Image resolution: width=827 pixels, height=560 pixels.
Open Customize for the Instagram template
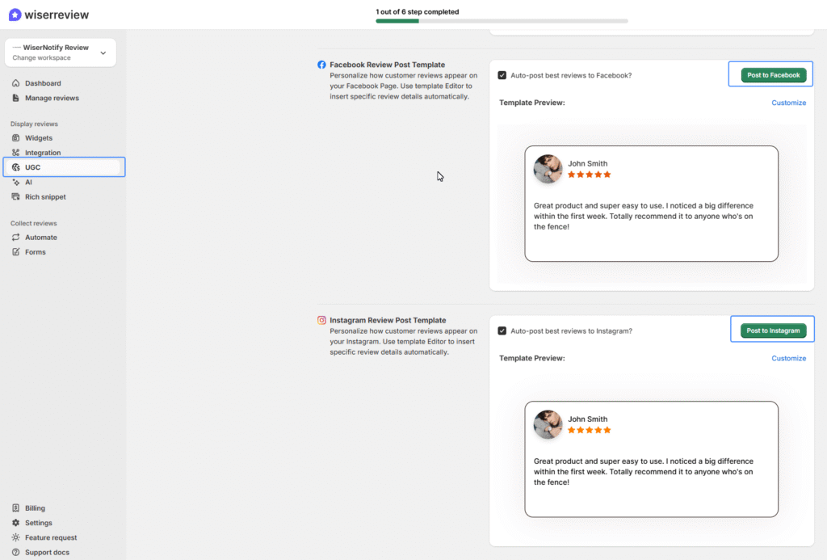coord(788,358)
